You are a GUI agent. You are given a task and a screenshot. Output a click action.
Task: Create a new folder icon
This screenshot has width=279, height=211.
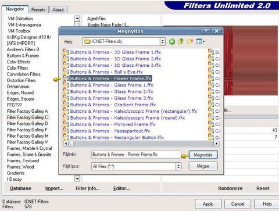190,41
